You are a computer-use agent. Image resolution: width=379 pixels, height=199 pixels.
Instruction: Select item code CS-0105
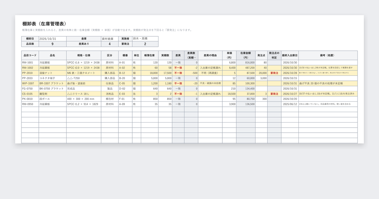(x=30, y=94)
